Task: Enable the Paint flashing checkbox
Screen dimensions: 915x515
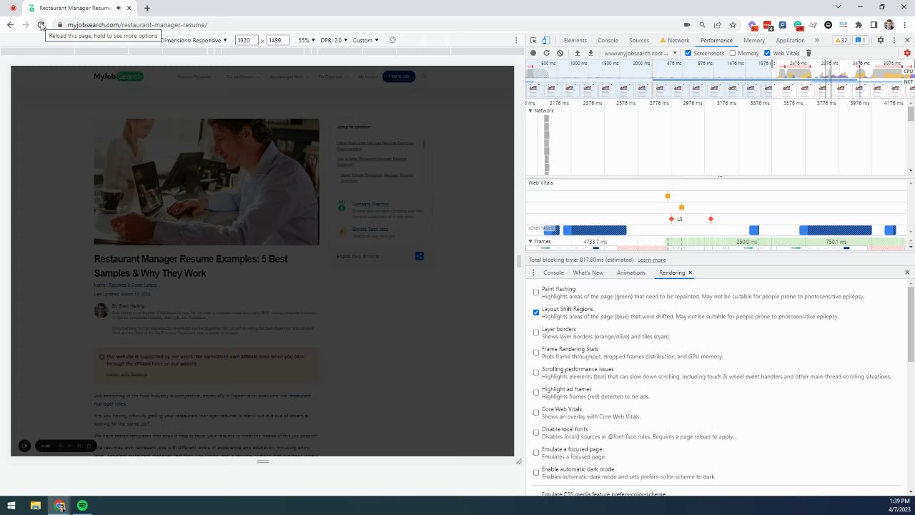Action: point(536,292)
